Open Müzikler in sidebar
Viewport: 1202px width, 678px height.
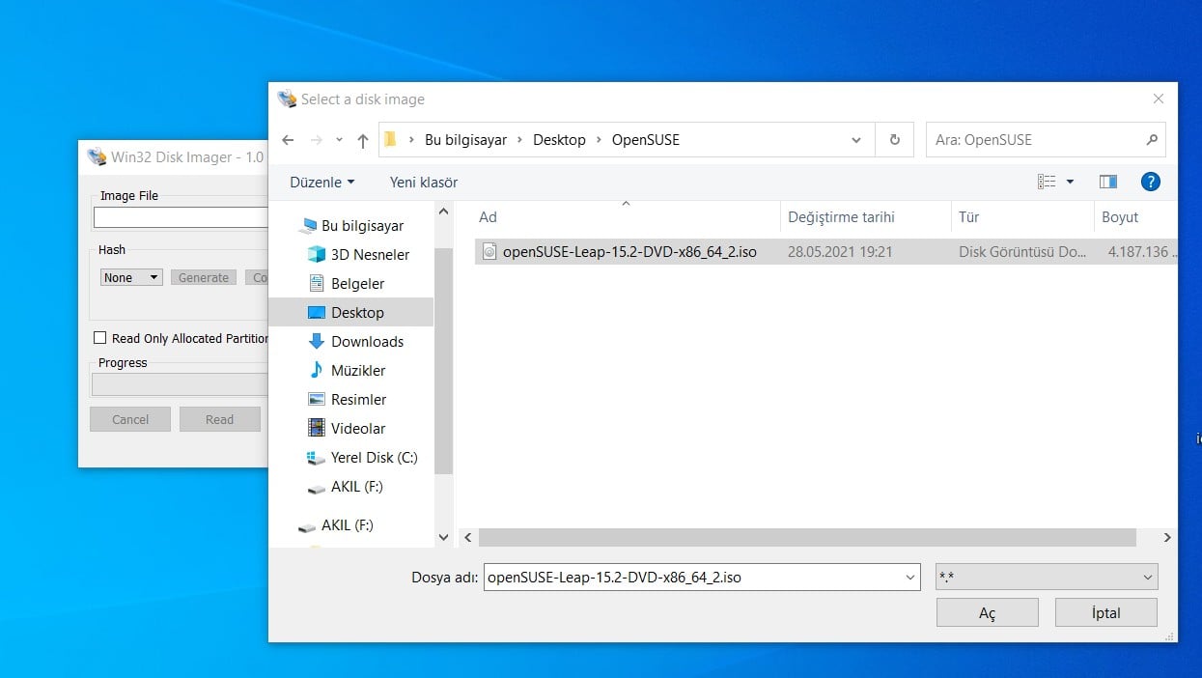358,371
